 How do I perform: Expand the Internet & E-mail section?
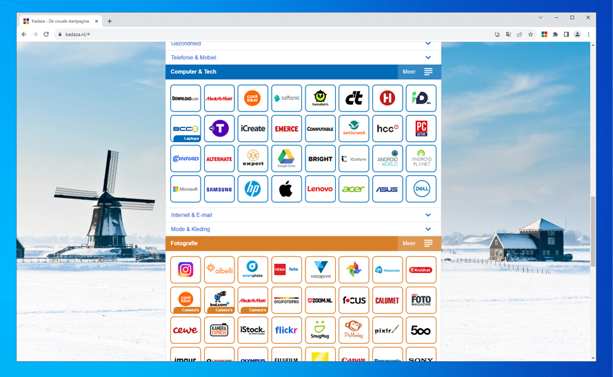coord(428,215)
